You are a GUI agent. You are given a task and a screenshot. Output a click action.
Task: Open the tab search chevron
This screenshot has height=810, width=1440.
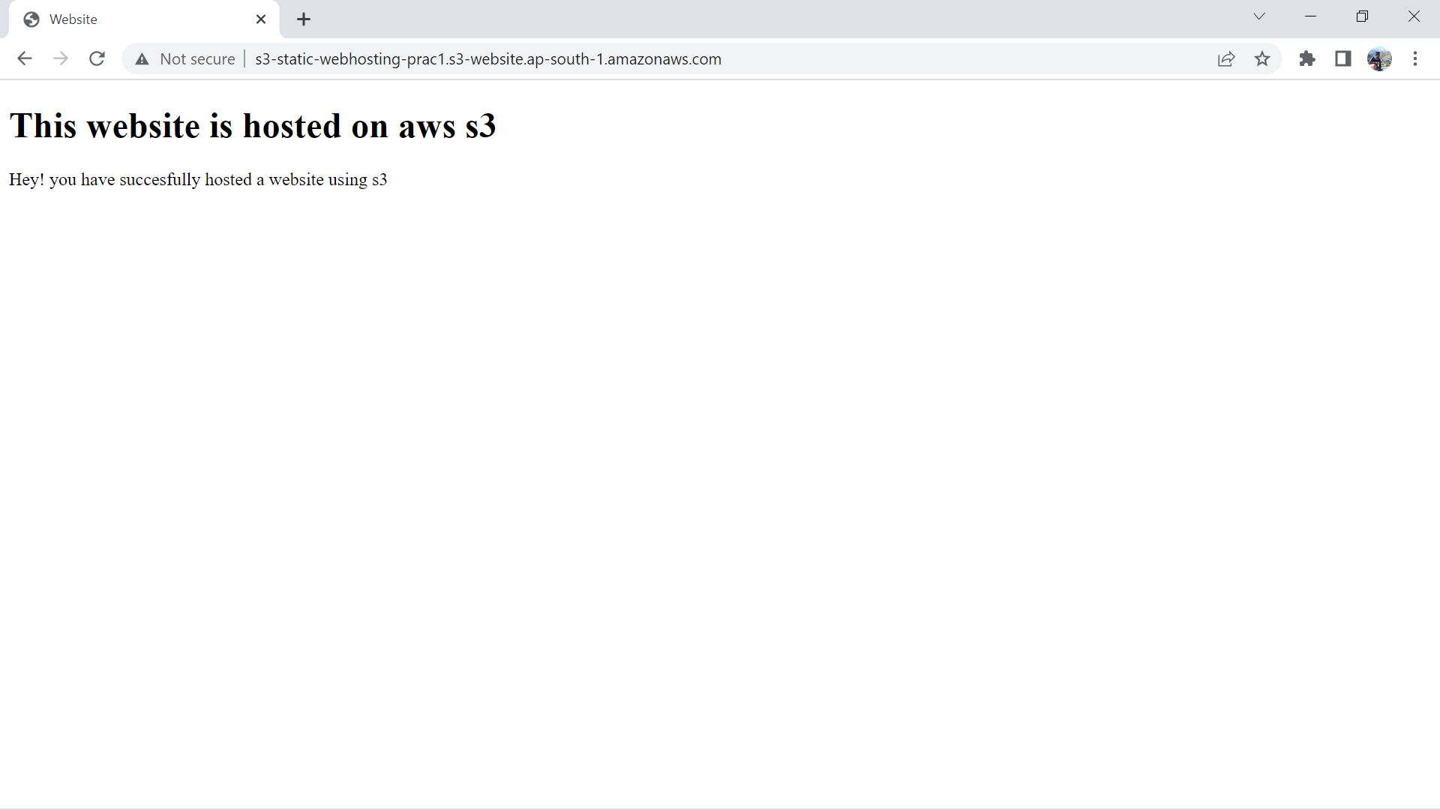pyautogui.click(x=1259, y=16)
